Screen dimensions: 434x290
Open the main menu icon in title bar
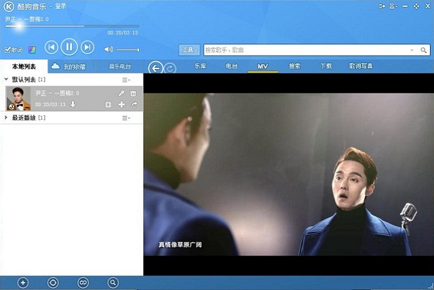[x=393, y=6]
